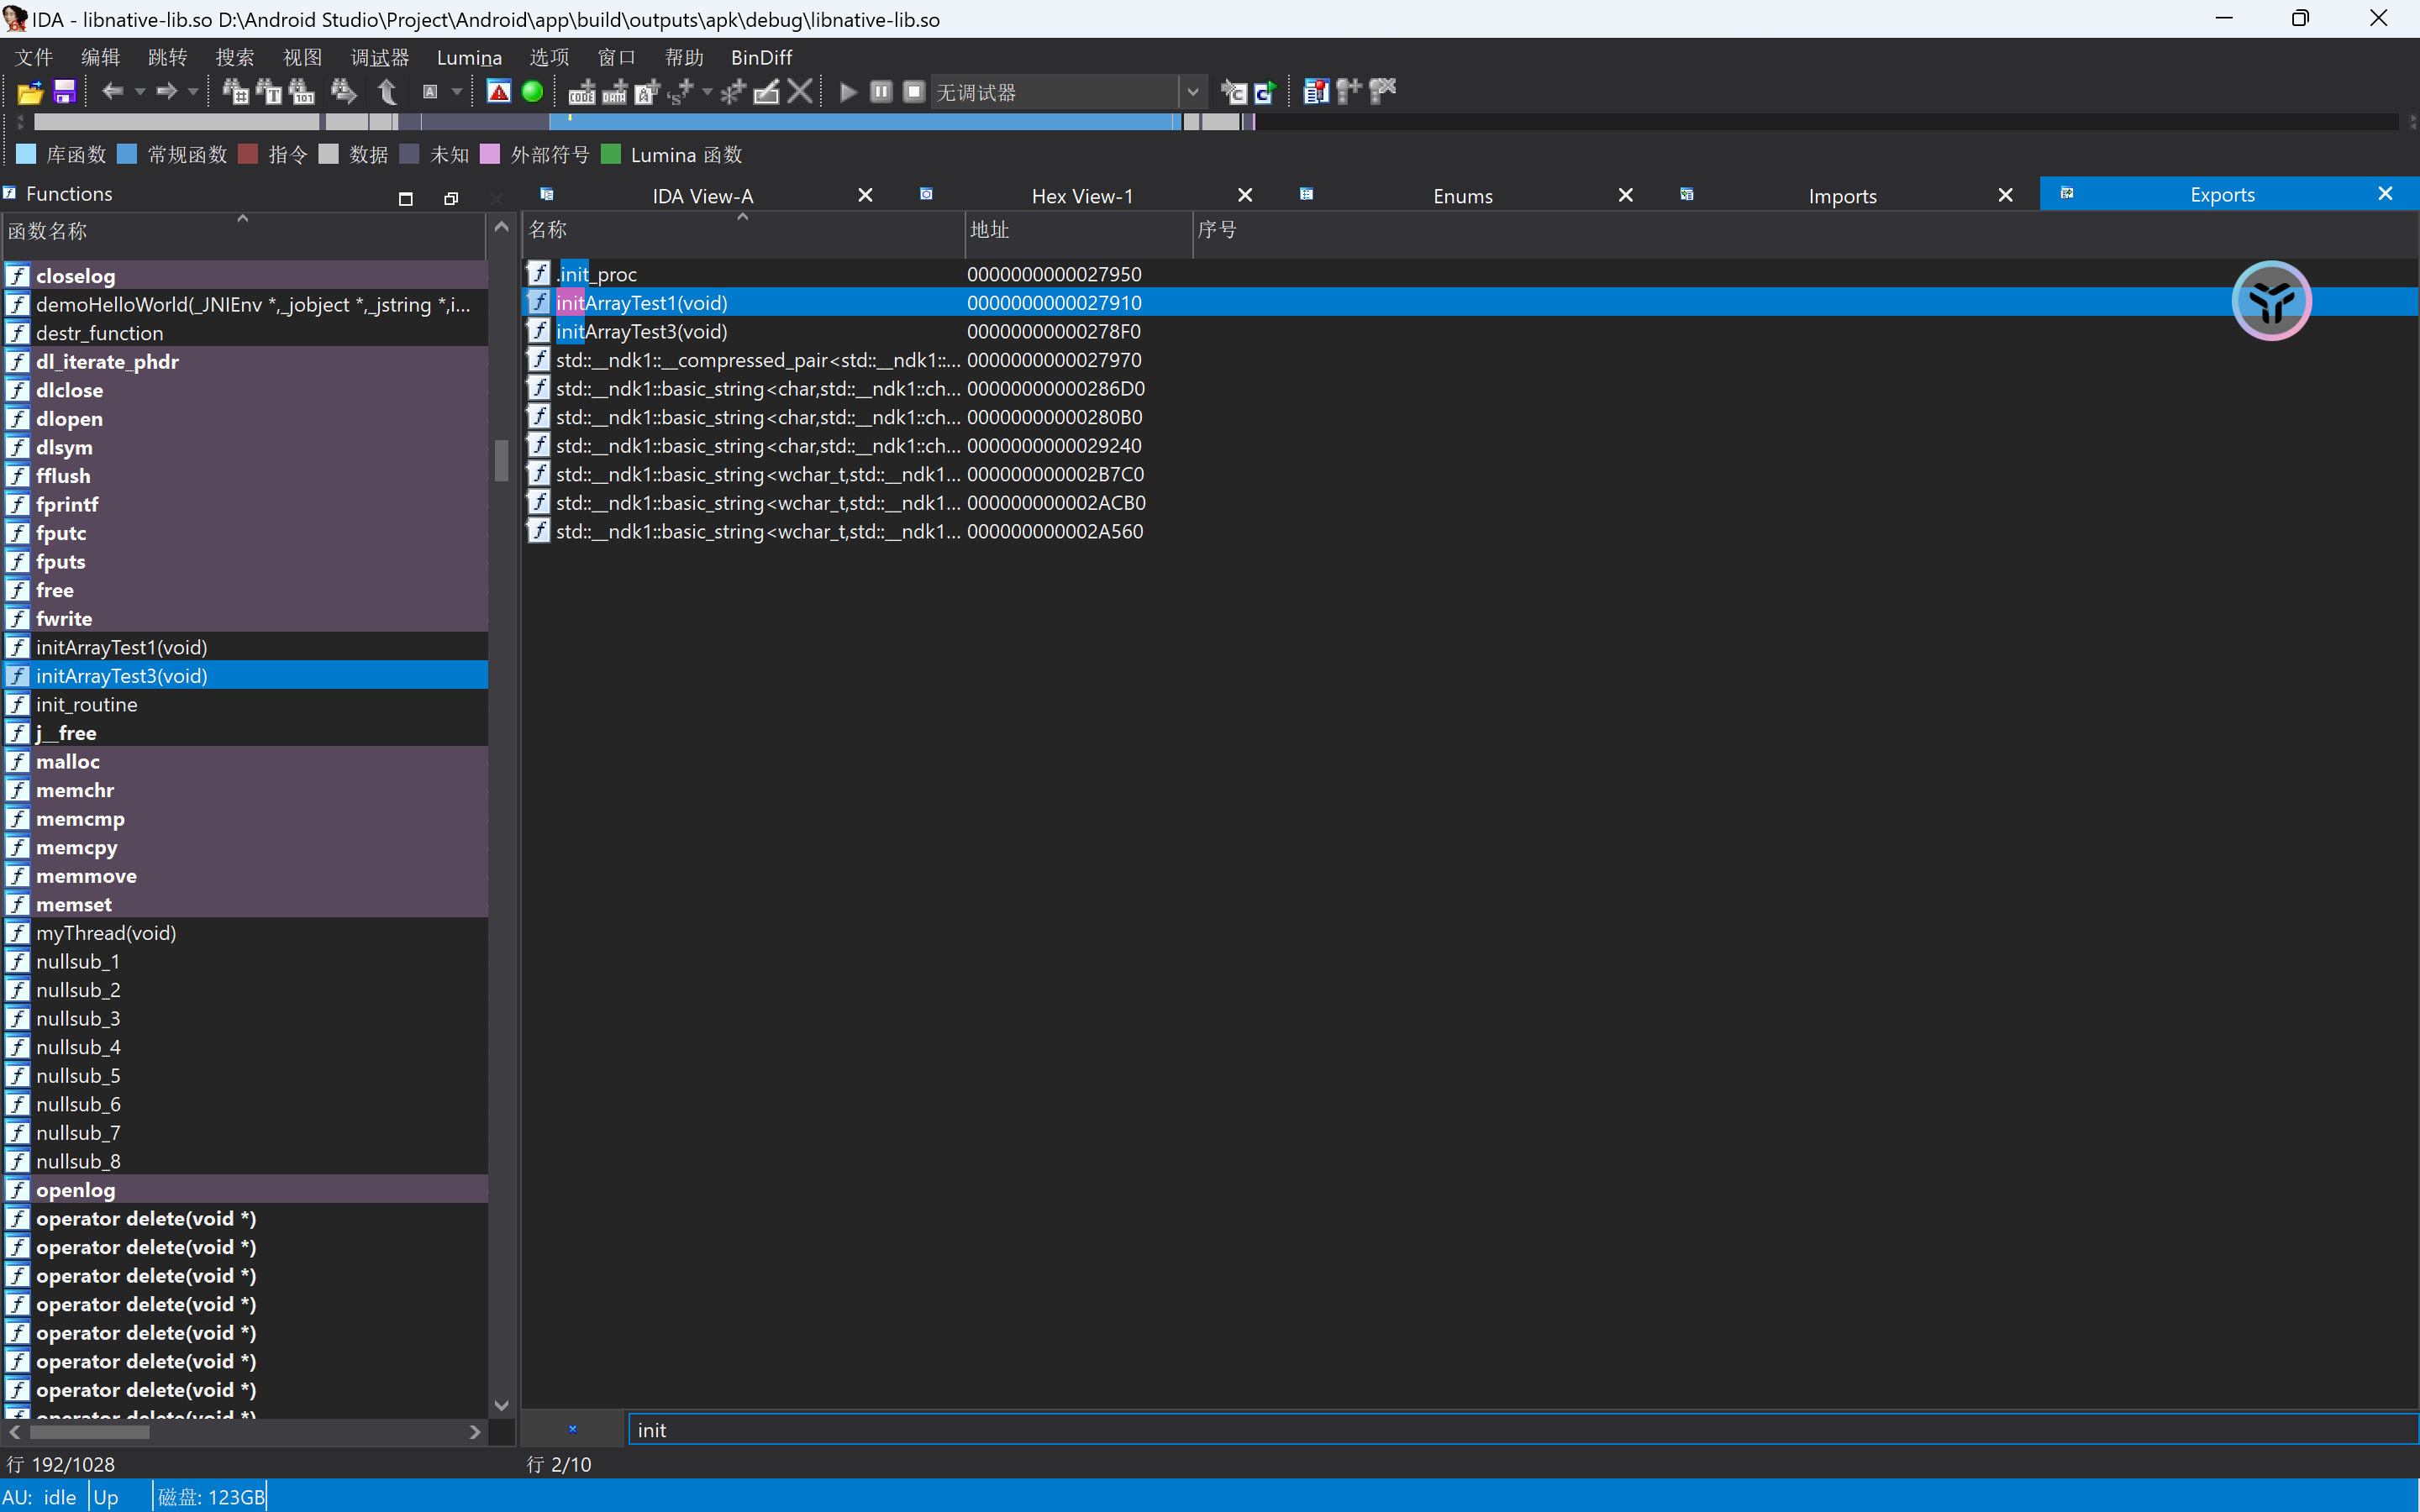
Task: Expand the forward arrow history dropdown
Action: [x=193, y=92]
